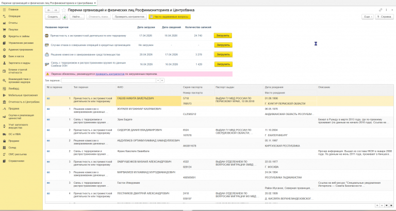
Task: Expand the Еще dropdown menu
Action: [368, 17]
